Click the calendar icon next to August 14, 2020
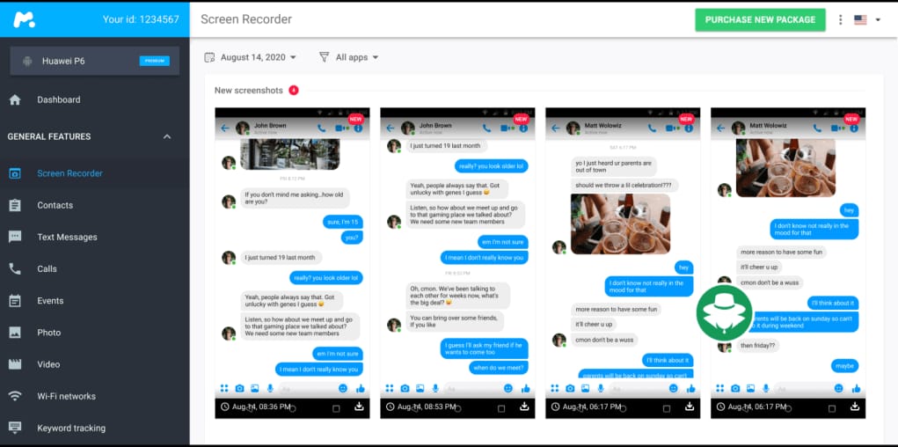Viewport: 898px width, 447px height. (x=209, y=57)
